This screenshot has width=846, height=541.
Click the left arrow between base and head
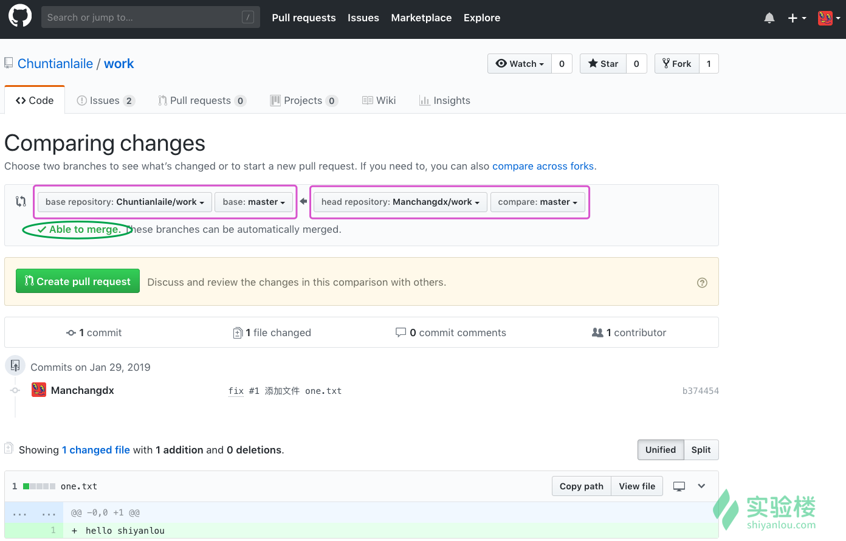pyautogui.click(x=303, y=201)
